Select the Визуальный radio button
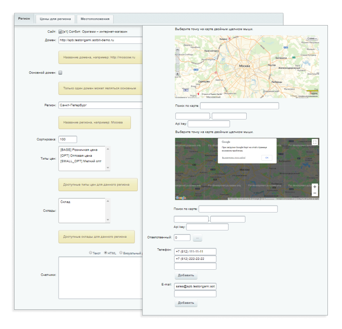 121,253
